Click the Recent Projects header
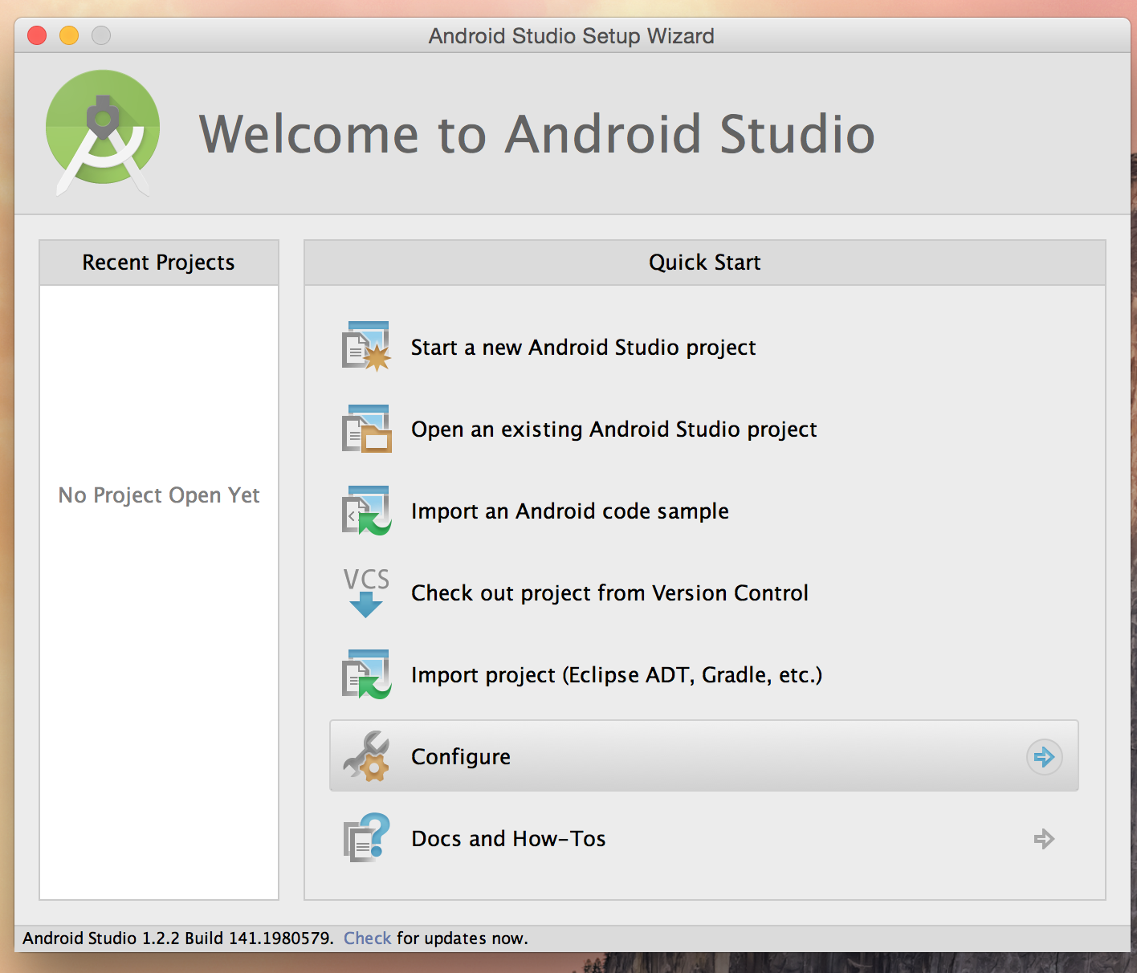1137x973 pixels. pos(159,263)
